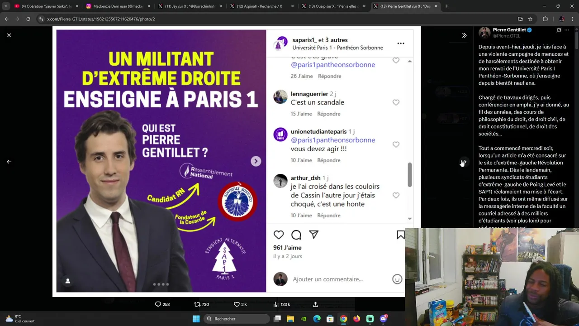Open Discord from the taskbar
Screen dimensions: 579x326
coord(383,319)
